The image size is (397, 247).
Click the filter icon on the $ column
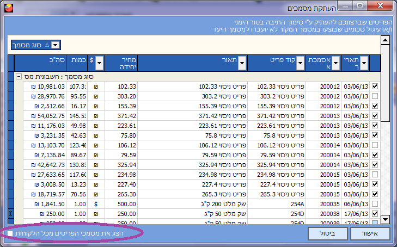99,64
